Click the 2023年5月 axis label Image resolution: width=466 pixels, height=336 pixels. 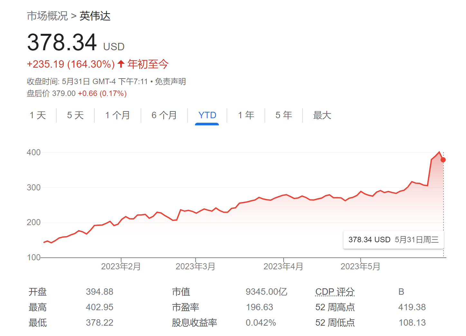[360, 266]
